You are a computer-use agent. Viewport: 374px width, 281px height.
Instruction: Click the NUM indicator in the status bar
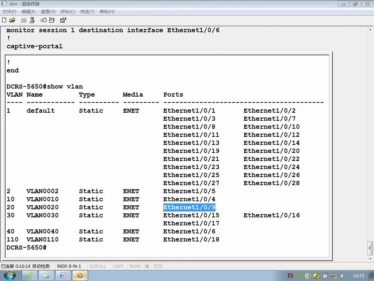tap(135, 266)
